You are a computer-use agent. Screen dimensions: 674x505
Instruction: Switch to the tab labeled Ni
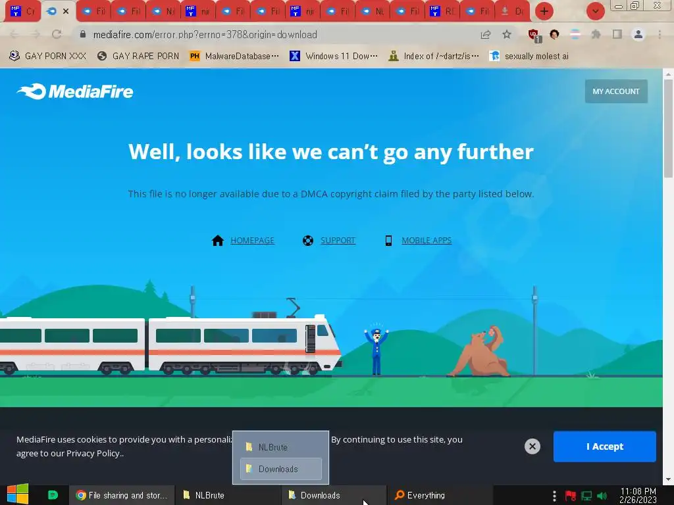pos(163,11)
